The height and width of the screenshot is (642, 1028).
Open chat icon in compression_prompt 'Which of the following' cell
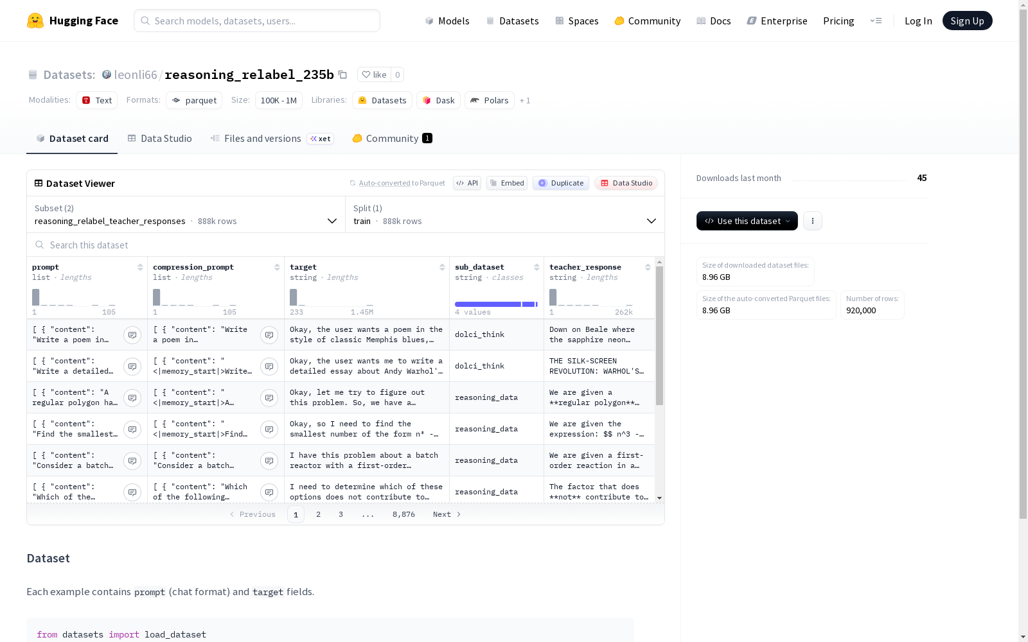pos(269,492)
